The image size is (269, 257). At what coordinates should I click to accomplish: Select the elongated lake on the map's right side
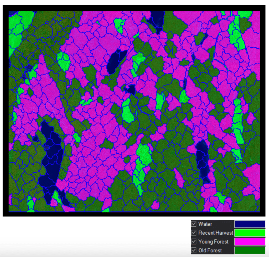(203, 160)
